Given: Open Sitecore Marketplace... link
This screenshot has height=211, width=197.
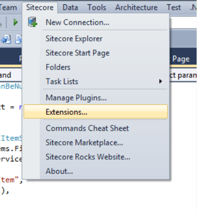Looking at the screenshot, I should (x=96, y=143).
